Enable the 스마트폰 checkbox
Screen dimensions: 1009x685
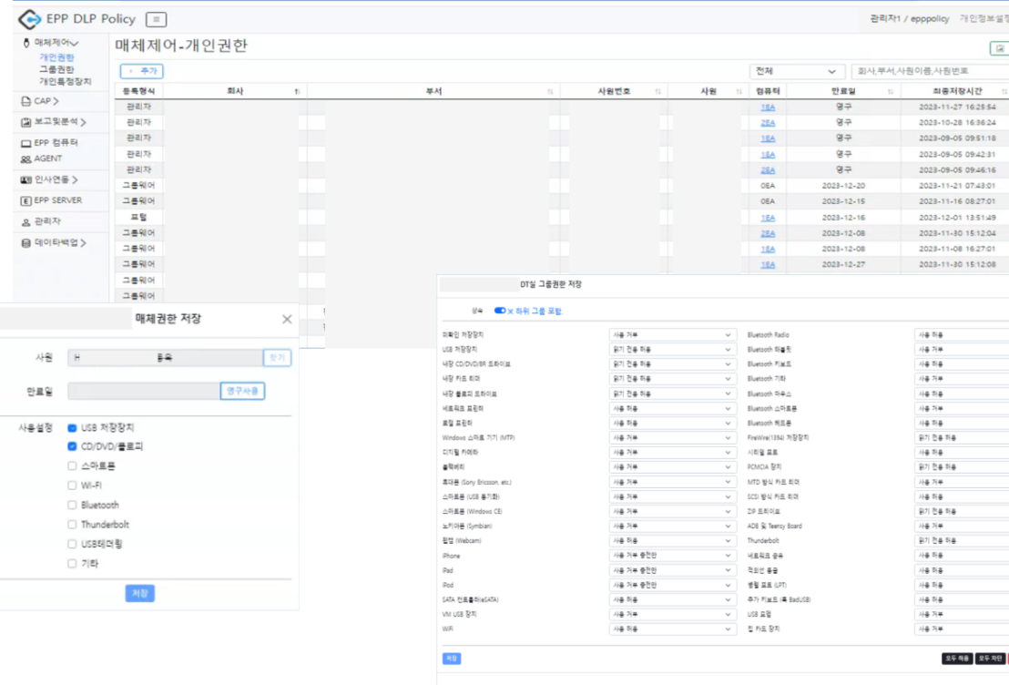[x=72, y=466]
